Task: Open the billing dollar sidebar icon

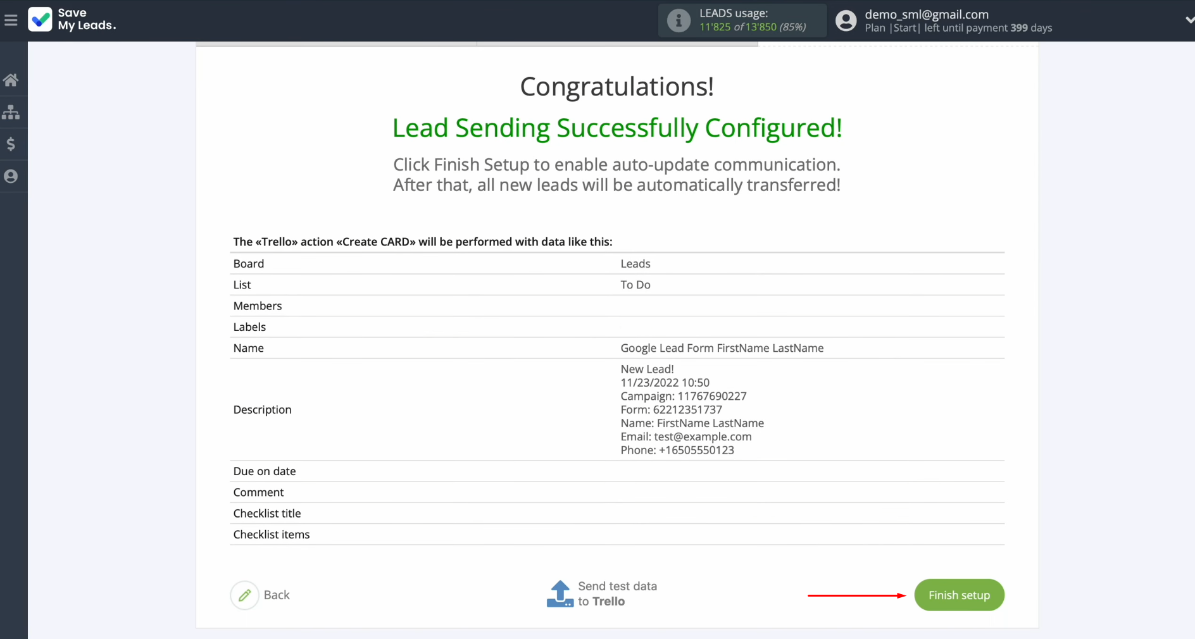Action: [x=11, y=144]
